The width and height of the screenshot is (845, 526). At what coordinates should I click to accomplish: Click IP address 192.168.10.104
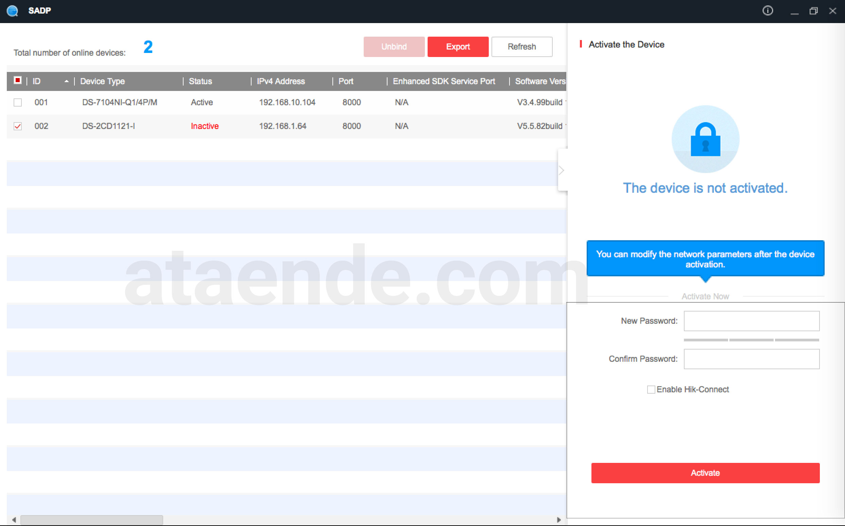287,102
